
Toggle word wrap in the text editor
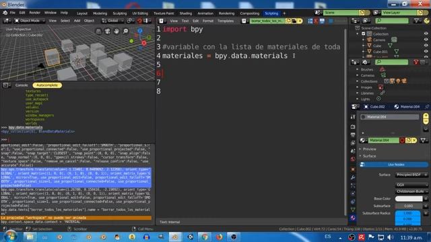tap(316, 21)
